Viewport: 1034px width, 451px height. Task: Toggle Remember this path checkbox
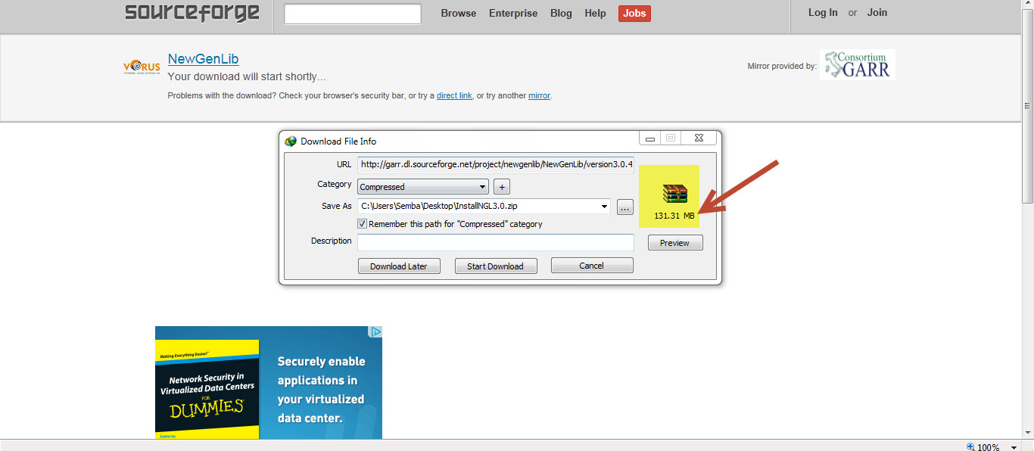(363, 224)
